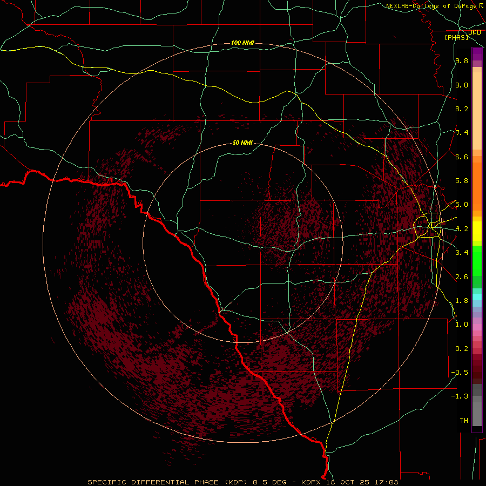
Task: Click the 3.4 legend value
Action: (x=462, y=253)
